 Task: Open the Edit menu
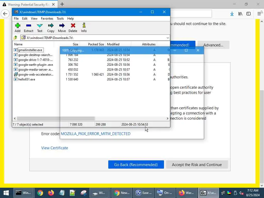point(25,19)
